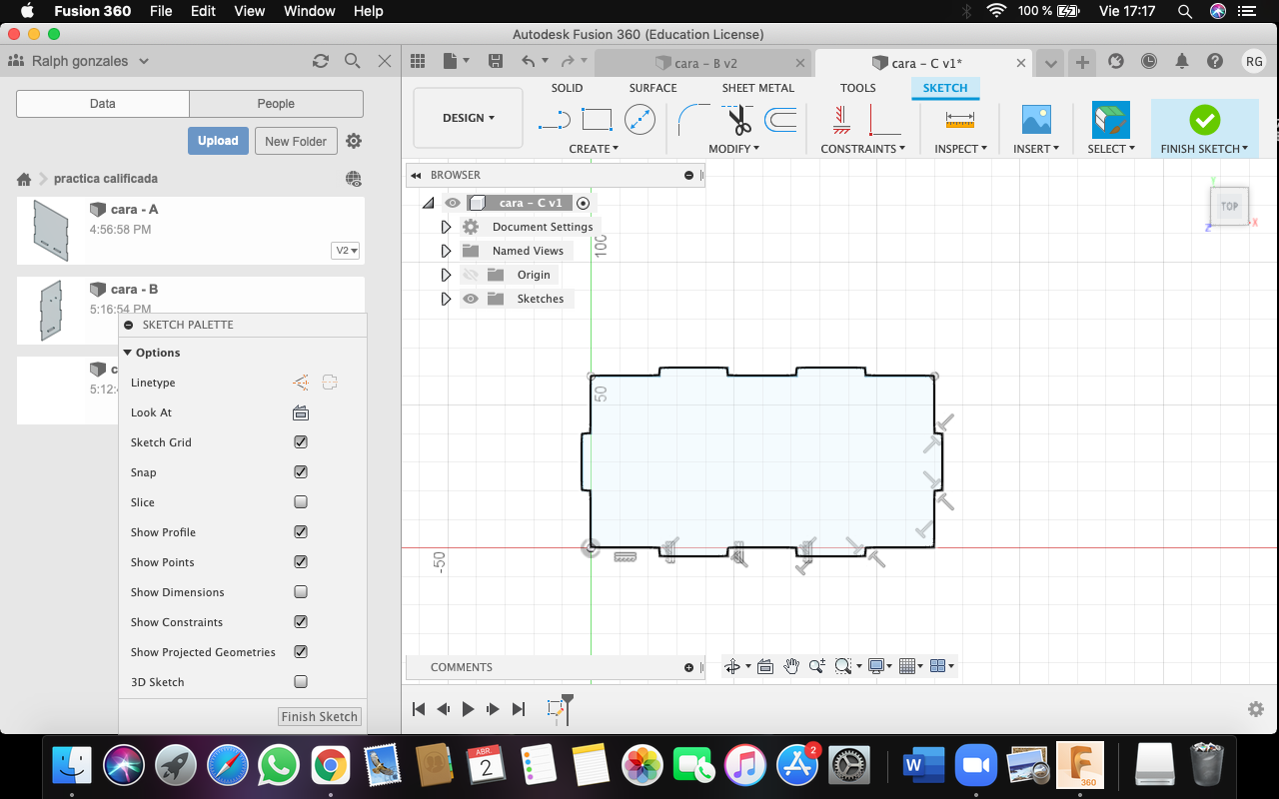Click the blue Upload button
This screenshot has width=1279, height=799.
[x=217, y=141]
